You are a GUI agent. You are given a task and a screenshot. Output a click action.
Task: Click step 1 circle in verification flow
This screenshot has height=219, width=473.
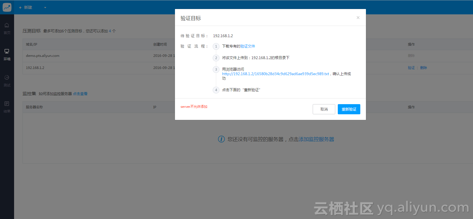click(216, 46)
